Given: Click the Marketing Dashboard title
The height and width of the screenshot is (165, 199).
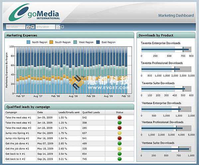Looking at the screenshot, I should (x=176, y=16).
